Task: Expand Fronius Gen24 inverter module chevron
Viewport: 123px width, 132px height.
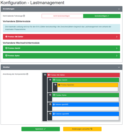Action: coord(117,48)
